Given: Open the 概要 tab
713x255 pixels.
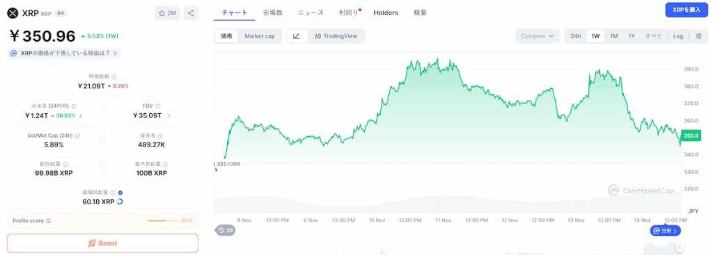Looking at the screenshot, I should click(420, 13).
